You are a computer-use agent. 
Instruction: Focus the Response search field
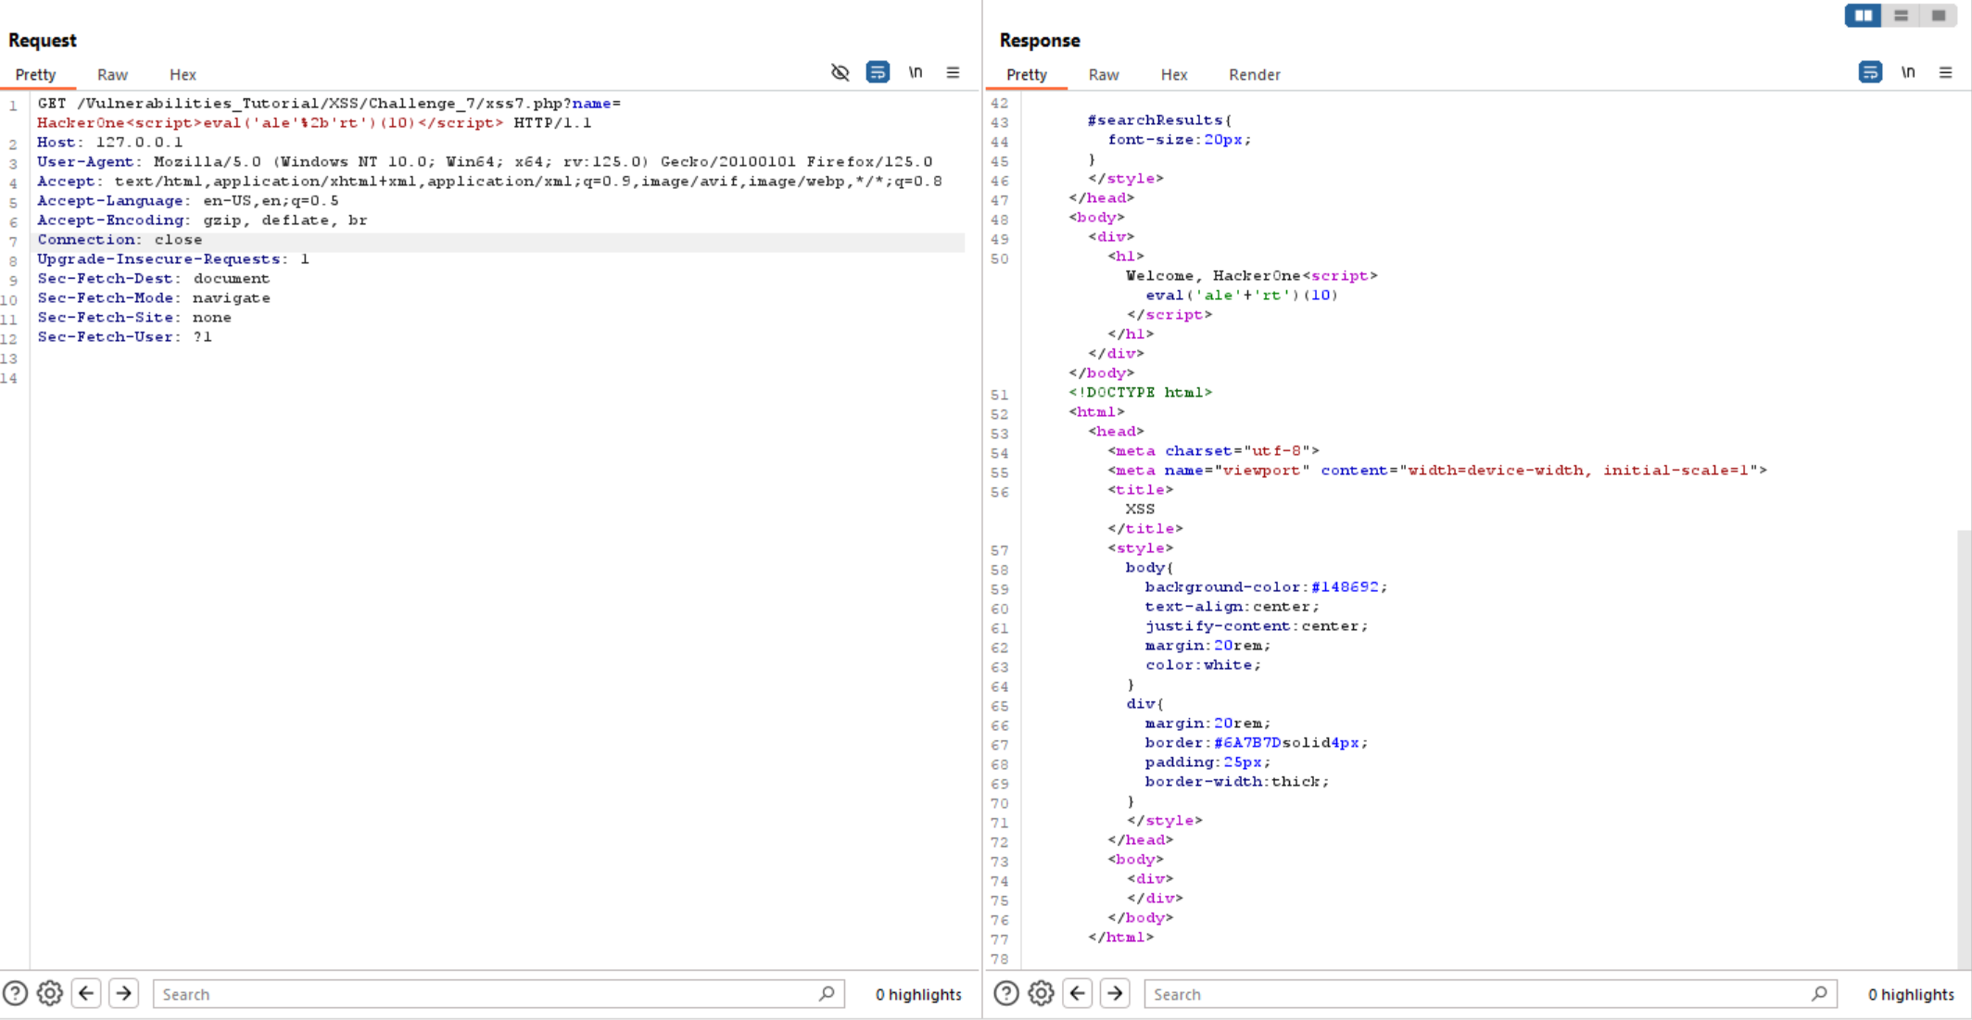[1490, 994]
